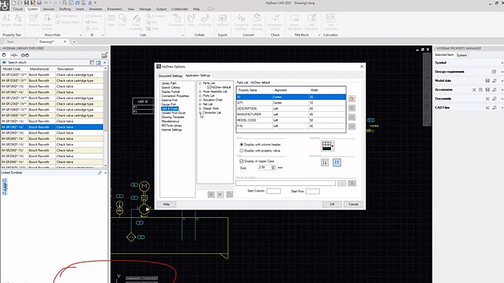Click text size spinner arrows
The image size is (504, 283).
pos(273,168)
